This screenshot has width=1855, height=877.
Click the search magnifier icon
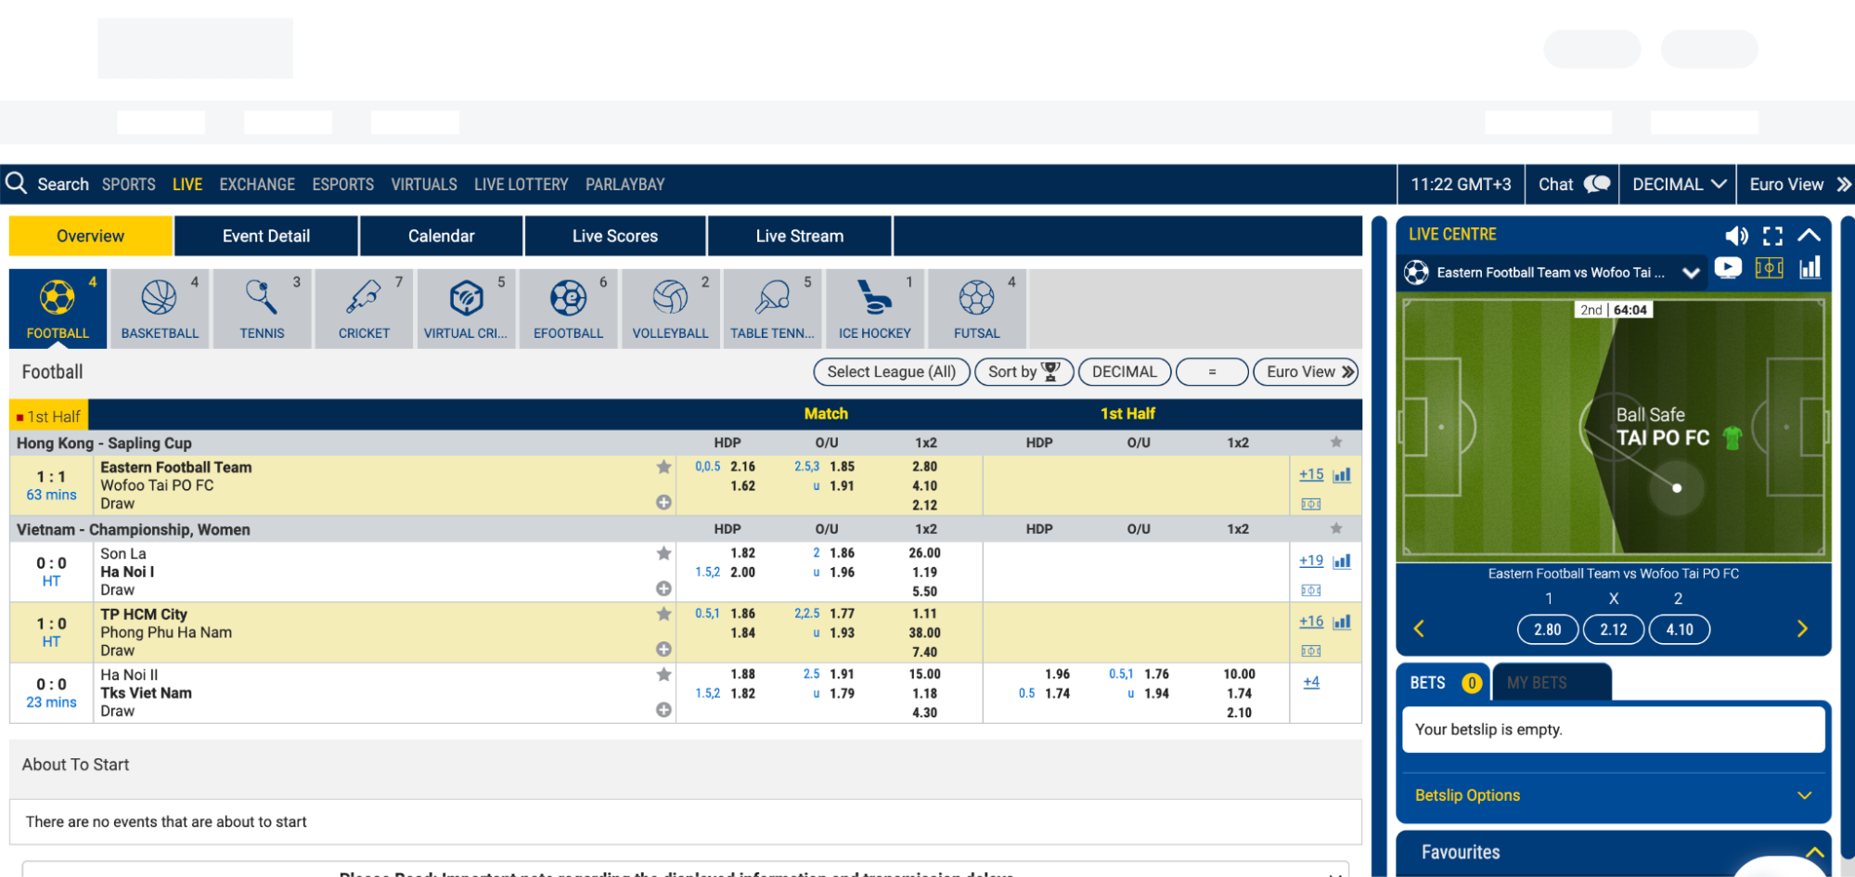point(16,184)
